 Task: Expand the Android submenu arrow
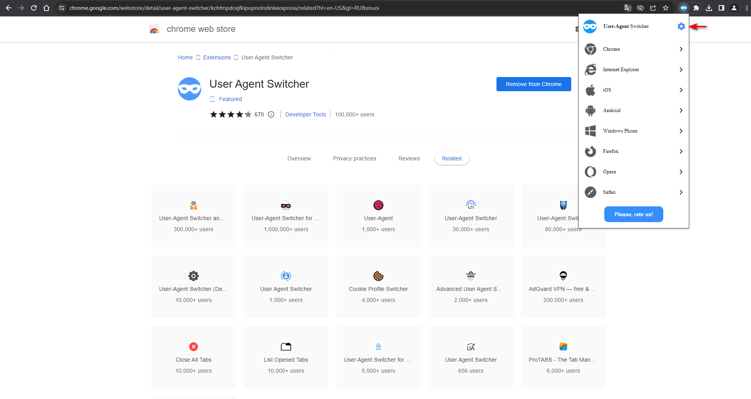(x=681, y=110)
